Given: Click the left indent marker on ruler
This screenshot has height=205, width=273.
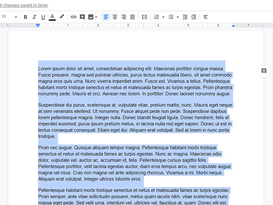Looking at the screenshot, I should point(38,26).
